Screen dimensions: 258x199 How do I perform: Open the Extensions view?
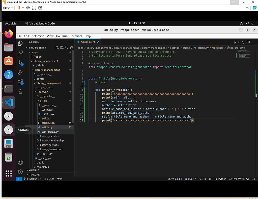(x=20, y=82)
